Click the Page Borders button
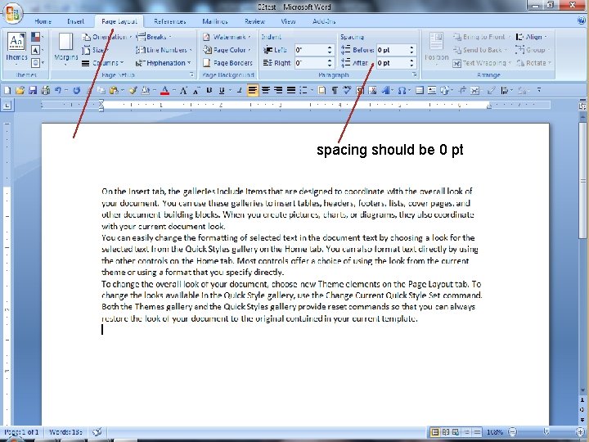The image size is (589, 442). (227, 63)
